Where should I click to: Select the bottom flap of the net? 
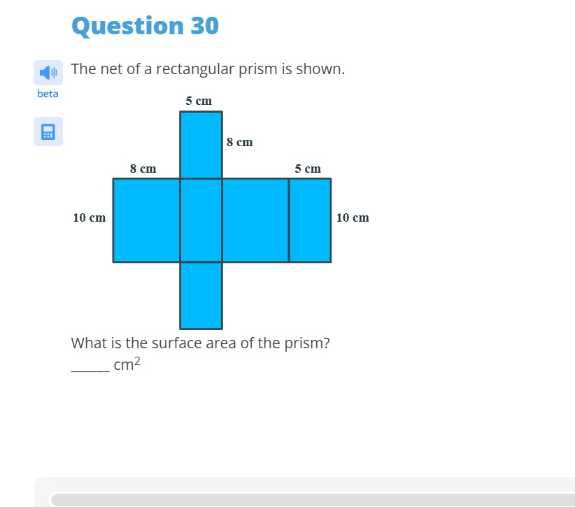pos(201,296)
